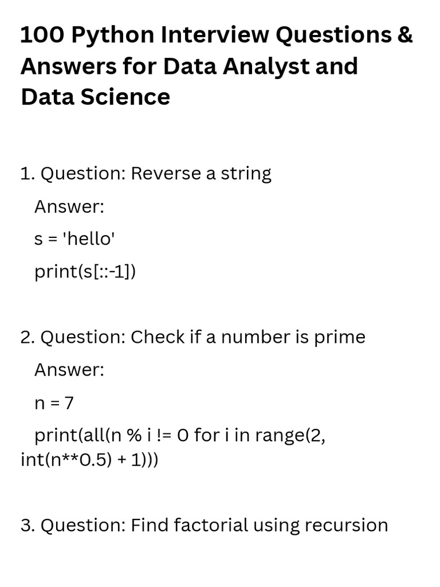
Task: Click the number '100' in the title
Action: coord(39,36)
